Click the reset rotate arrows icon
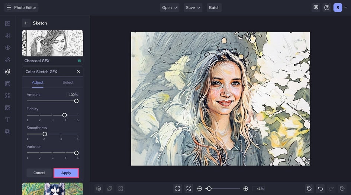 pyautogui.click(x=309, y=189)
